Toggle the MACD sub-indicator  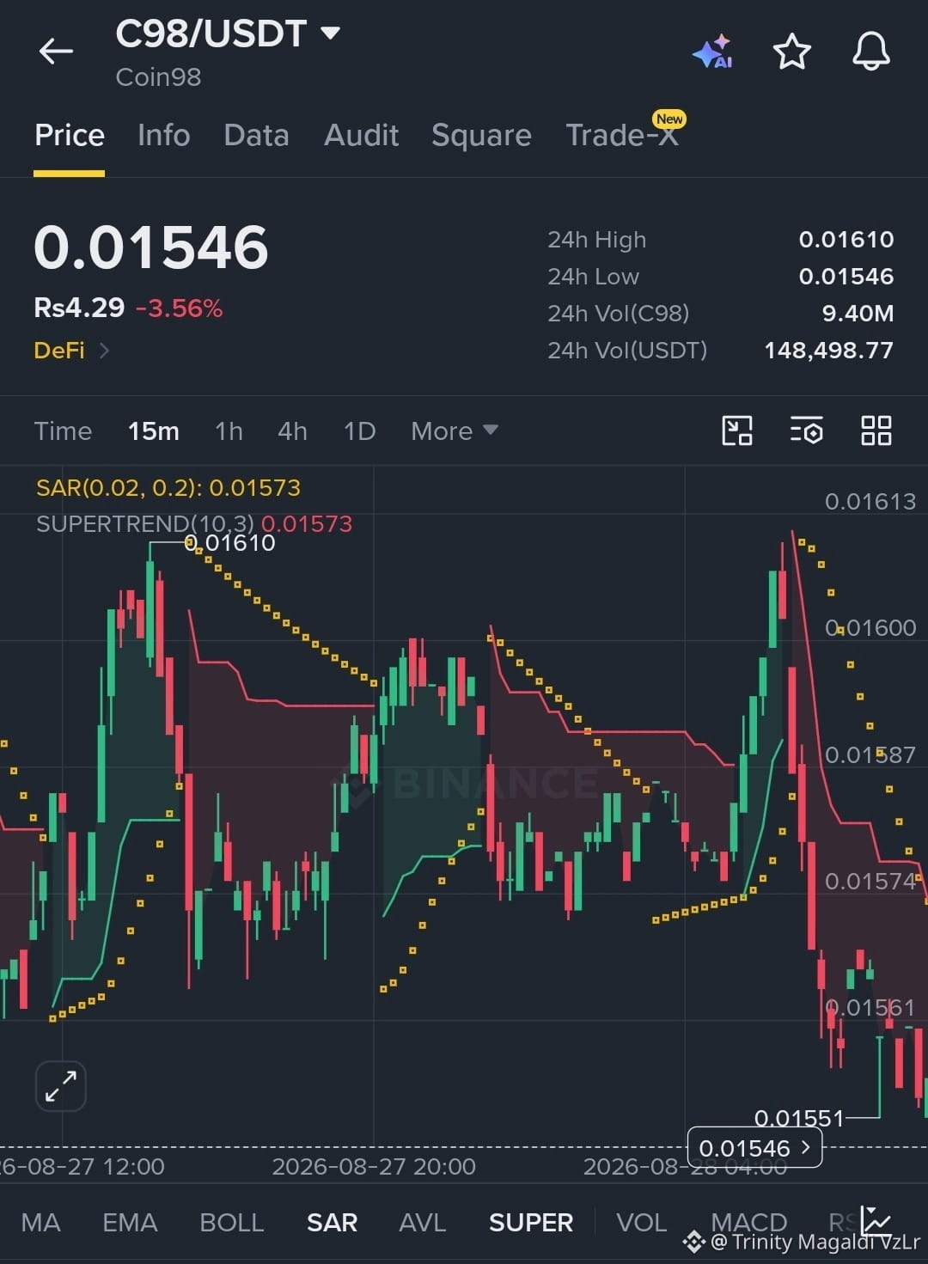click(x=748, y=1222)
